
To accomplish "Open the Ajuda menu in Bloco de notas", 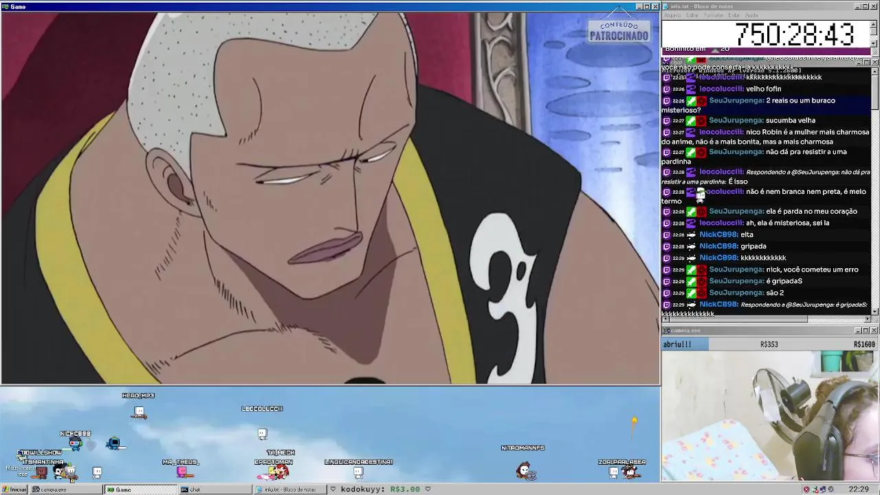I will (x=751, y=15).
